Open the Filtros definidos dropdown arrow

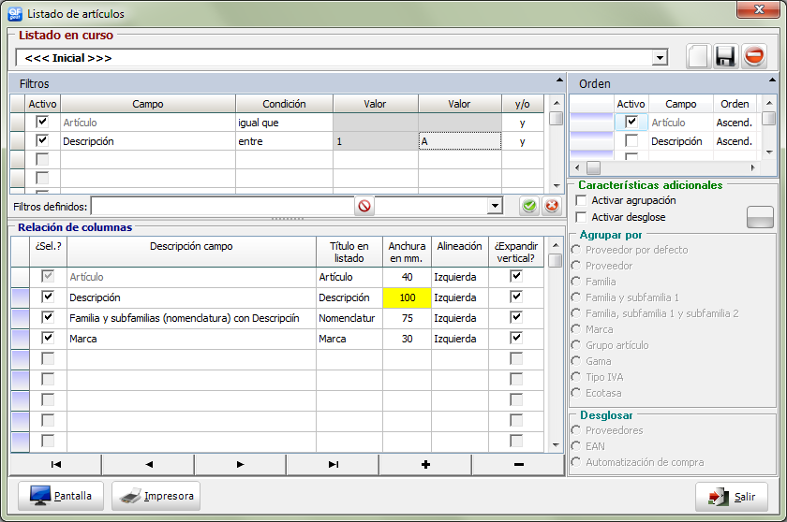[x=495, y=206]
